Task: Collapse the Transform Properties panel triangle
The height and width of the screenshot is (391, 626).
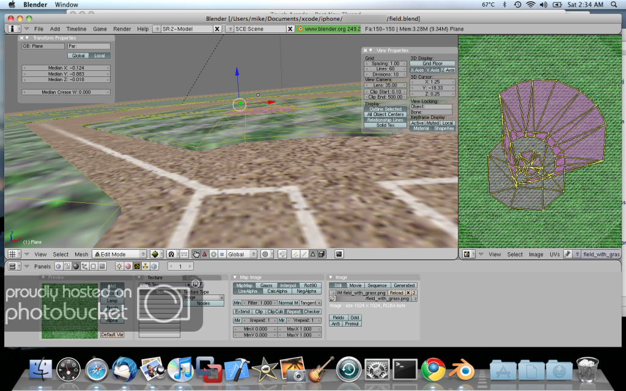Action: [x=28, y=38]
